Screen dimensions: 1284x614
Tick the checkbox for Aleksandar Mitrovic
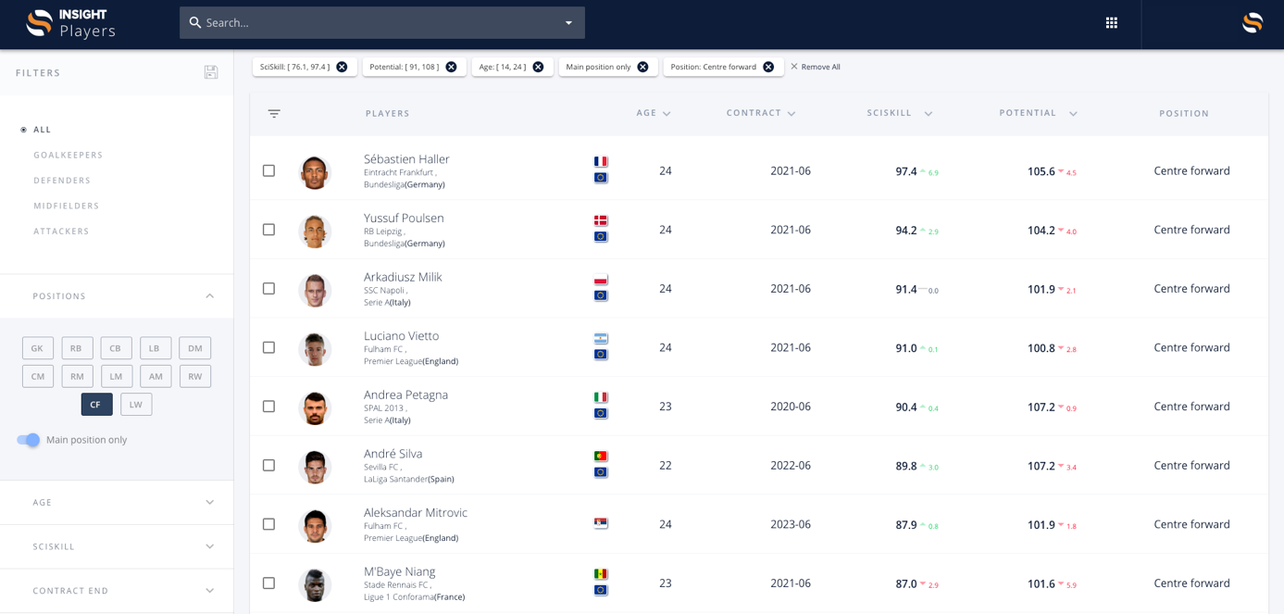268,524
